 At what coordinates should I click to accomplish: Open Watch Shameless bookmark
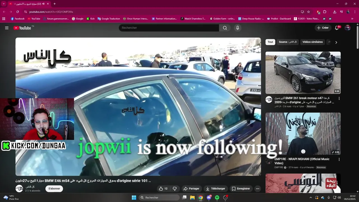click(193, 19)
